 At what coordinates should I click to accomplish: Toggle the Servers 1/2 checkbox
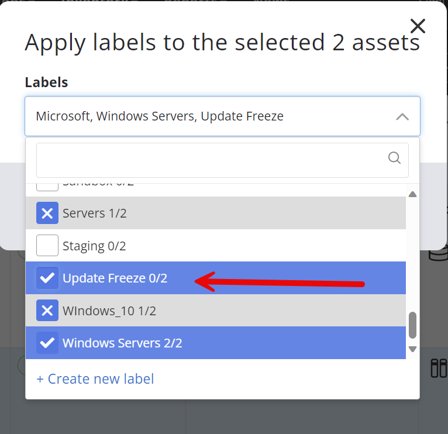(x=47, y=213)
